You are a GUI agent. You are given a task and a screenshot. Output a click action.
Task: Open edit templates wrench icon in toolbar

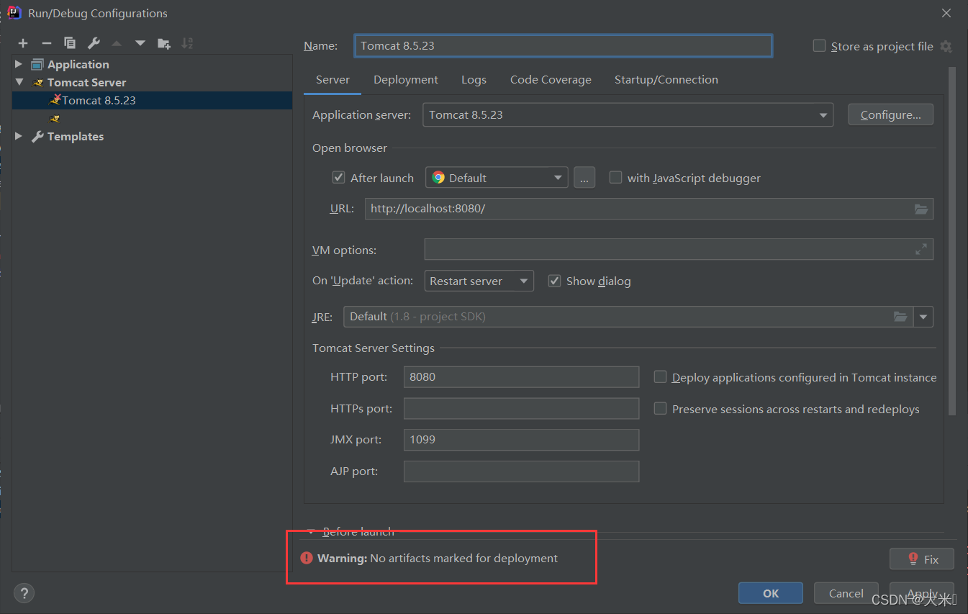(93, 43)
